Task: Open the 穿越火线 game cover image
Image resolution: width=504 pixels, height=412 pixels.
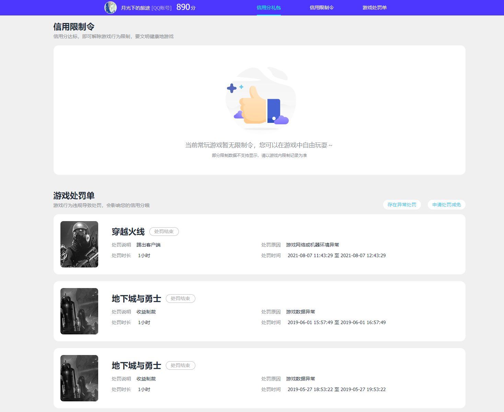Action: 79,244
